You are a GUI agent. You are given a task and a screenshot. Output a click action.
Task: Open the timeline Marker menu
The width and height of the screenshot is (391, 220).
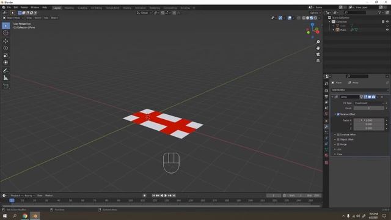pyautogui.click(x=49, y=196)
